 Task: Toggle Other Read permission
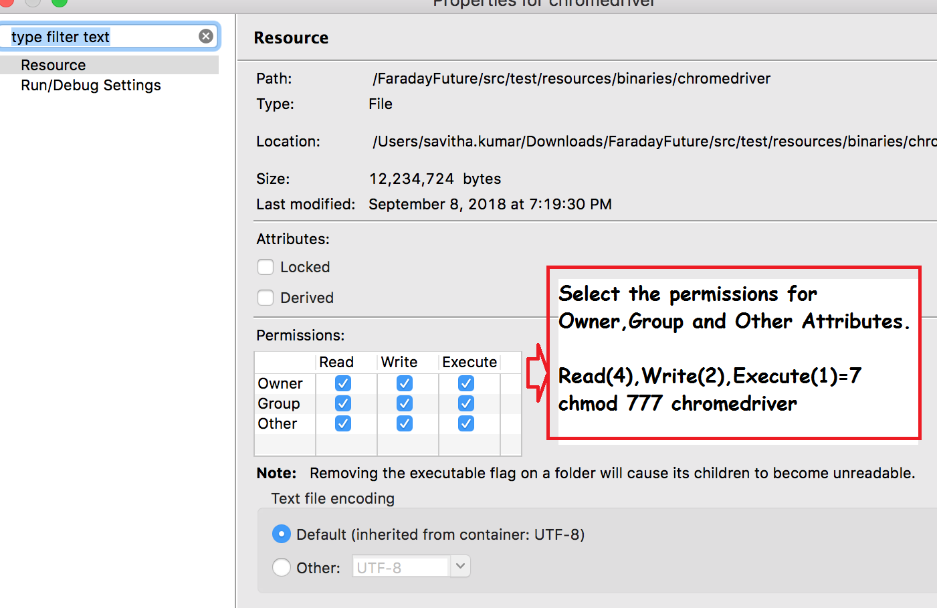[343, 423]
